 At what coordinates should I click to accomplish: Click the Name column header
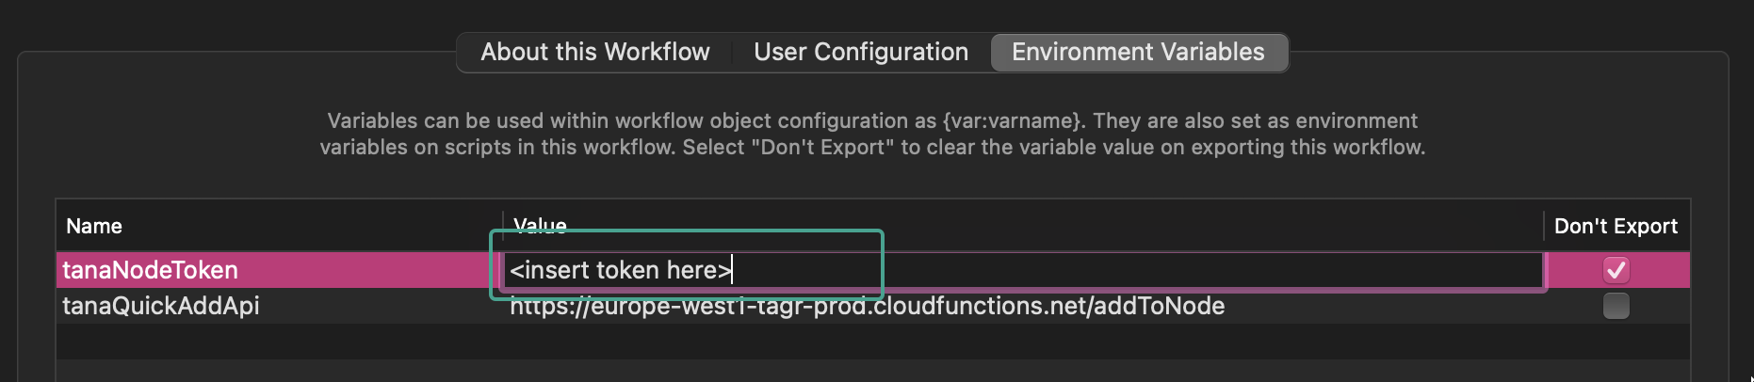pos(94,226)
